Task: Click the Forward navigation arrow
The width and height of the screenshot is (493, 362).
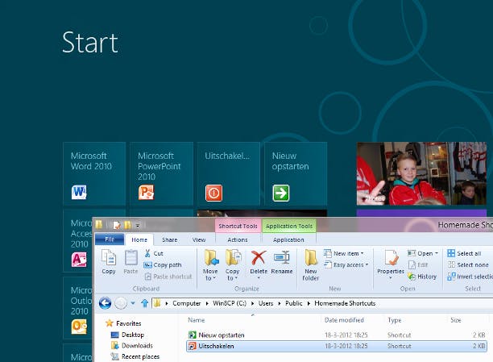Action: [121, 303]
